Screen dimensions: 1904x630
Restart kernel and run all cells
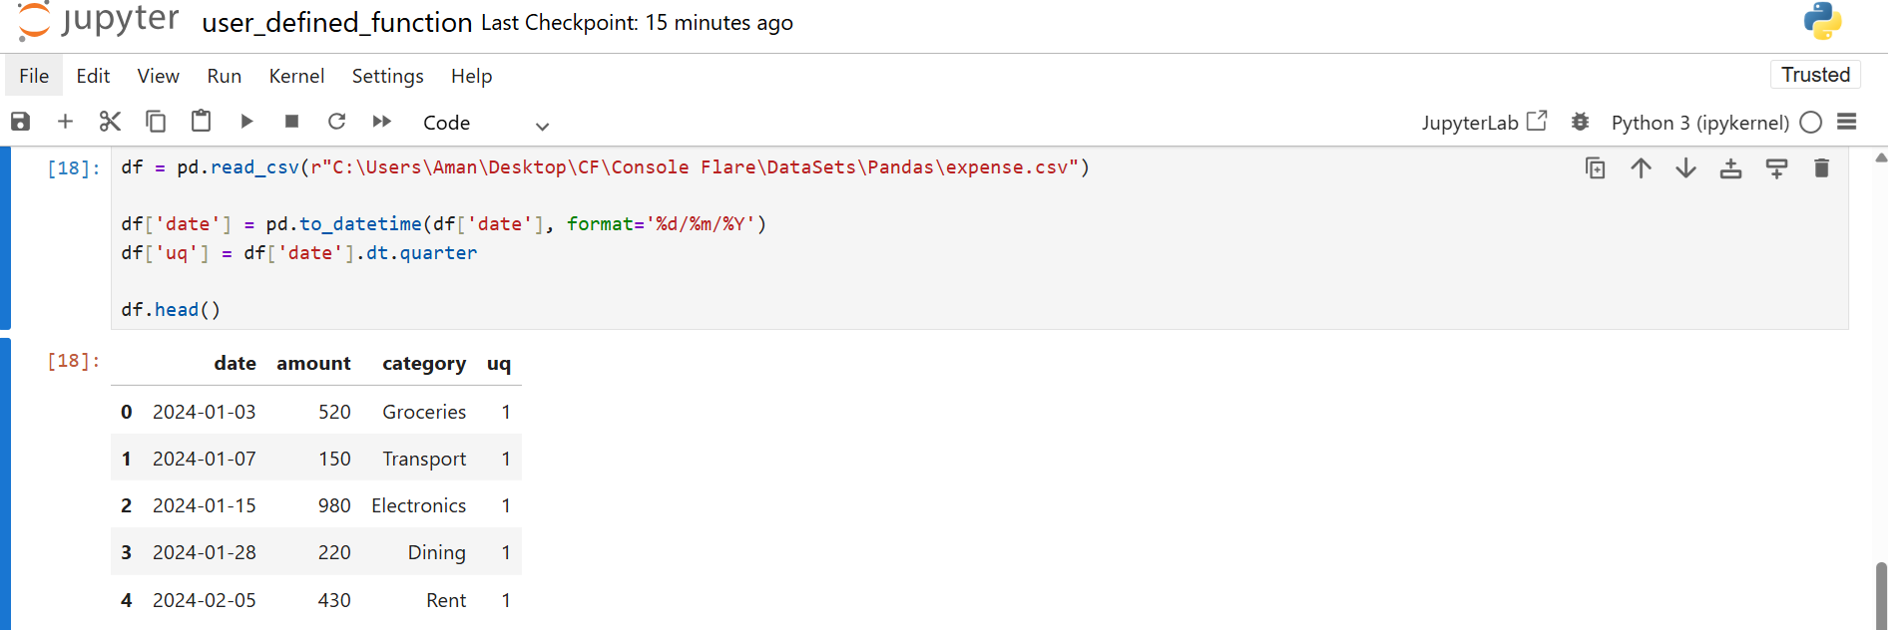point(381,122)
